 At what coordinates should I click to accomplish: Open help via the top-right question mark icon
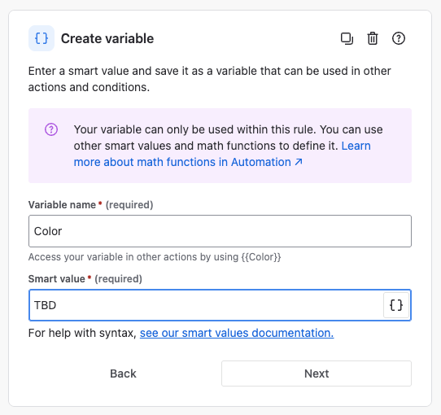[x=399, y=38]
